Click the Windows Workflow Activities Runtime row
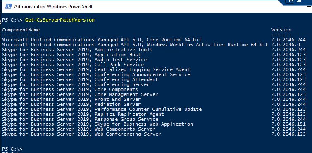This screenshot has height=153, width=312. [154, 45]
